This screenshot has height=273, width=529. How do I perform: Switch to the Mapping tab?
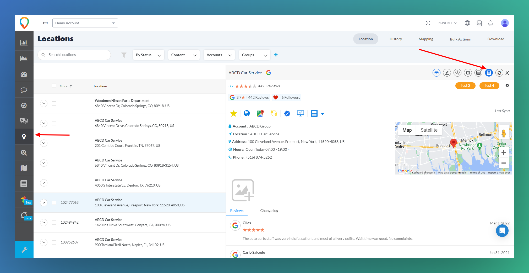tap(426, 39)
